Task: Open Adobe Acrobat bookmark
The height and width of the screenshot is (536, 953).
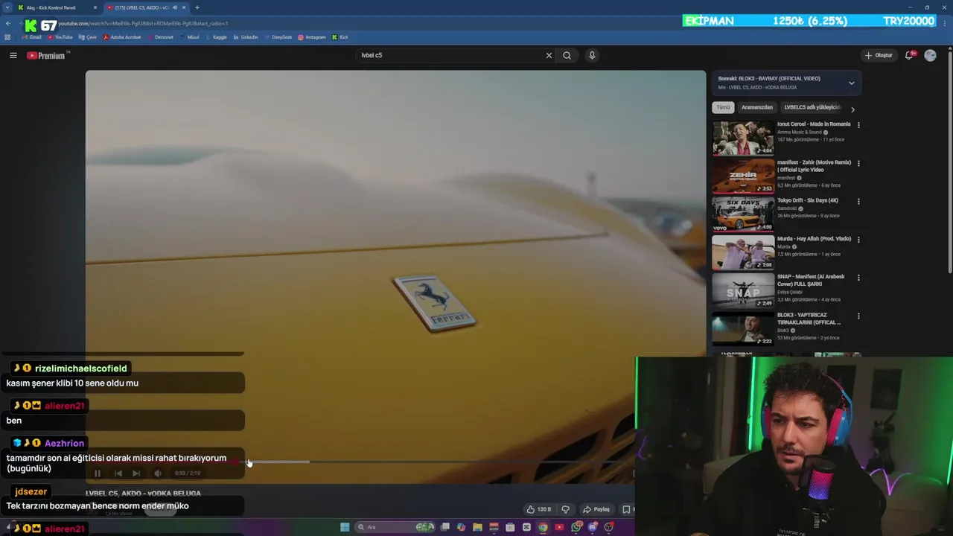Action: [x=121, y=37]
